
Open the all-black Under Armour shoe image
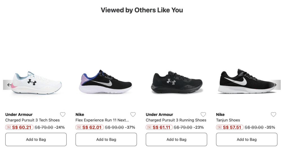176,83
